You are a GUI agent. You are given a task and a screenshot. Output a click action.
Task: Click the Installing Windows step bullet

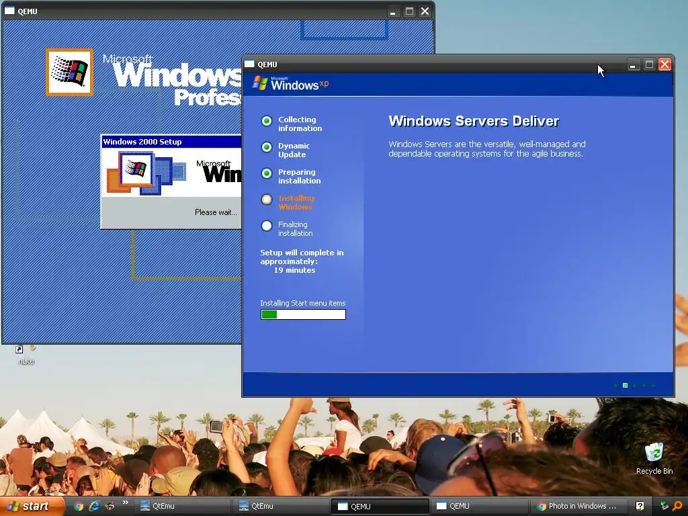pyautogui.click(x=266, y=200)
